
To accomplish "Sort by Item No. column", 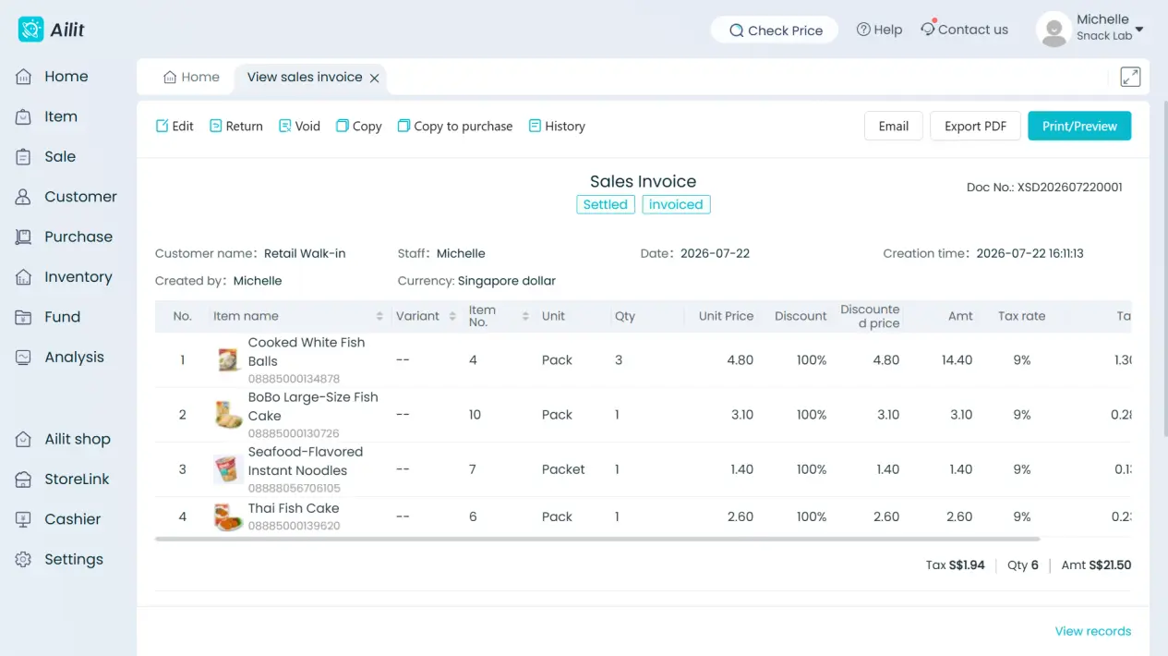I will pos(525,316).
